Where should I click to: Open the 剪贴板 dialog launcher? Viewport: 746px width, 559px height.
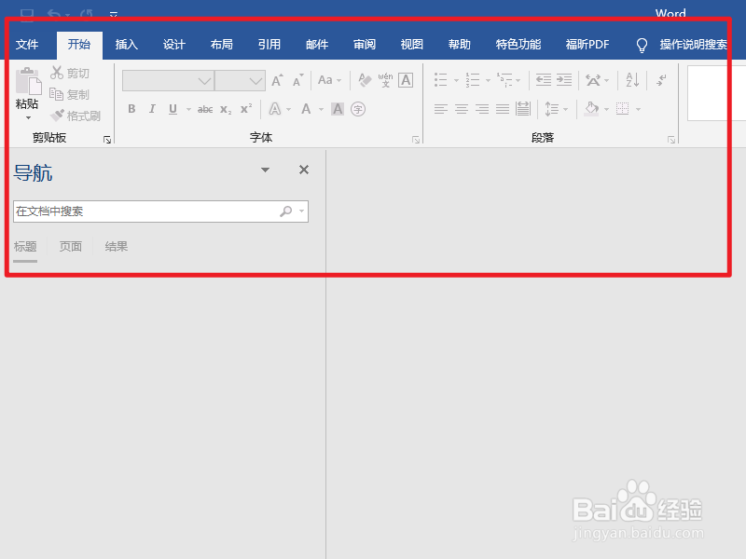[x=107, y=140]
